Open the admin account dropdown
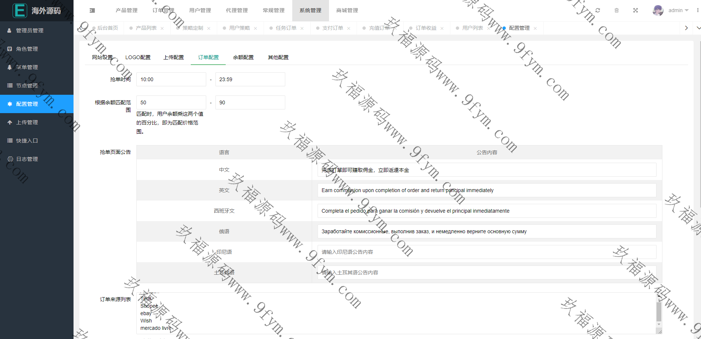 pyautogui.click(x=678, y=11)
